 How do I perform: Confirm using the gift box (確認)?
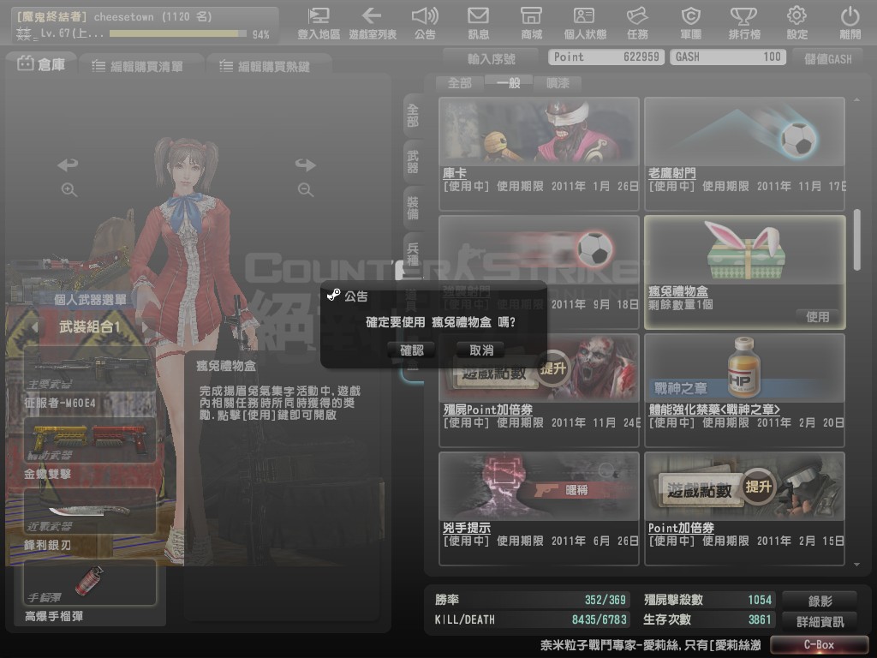pyautogui.click(x=412, y=350)
